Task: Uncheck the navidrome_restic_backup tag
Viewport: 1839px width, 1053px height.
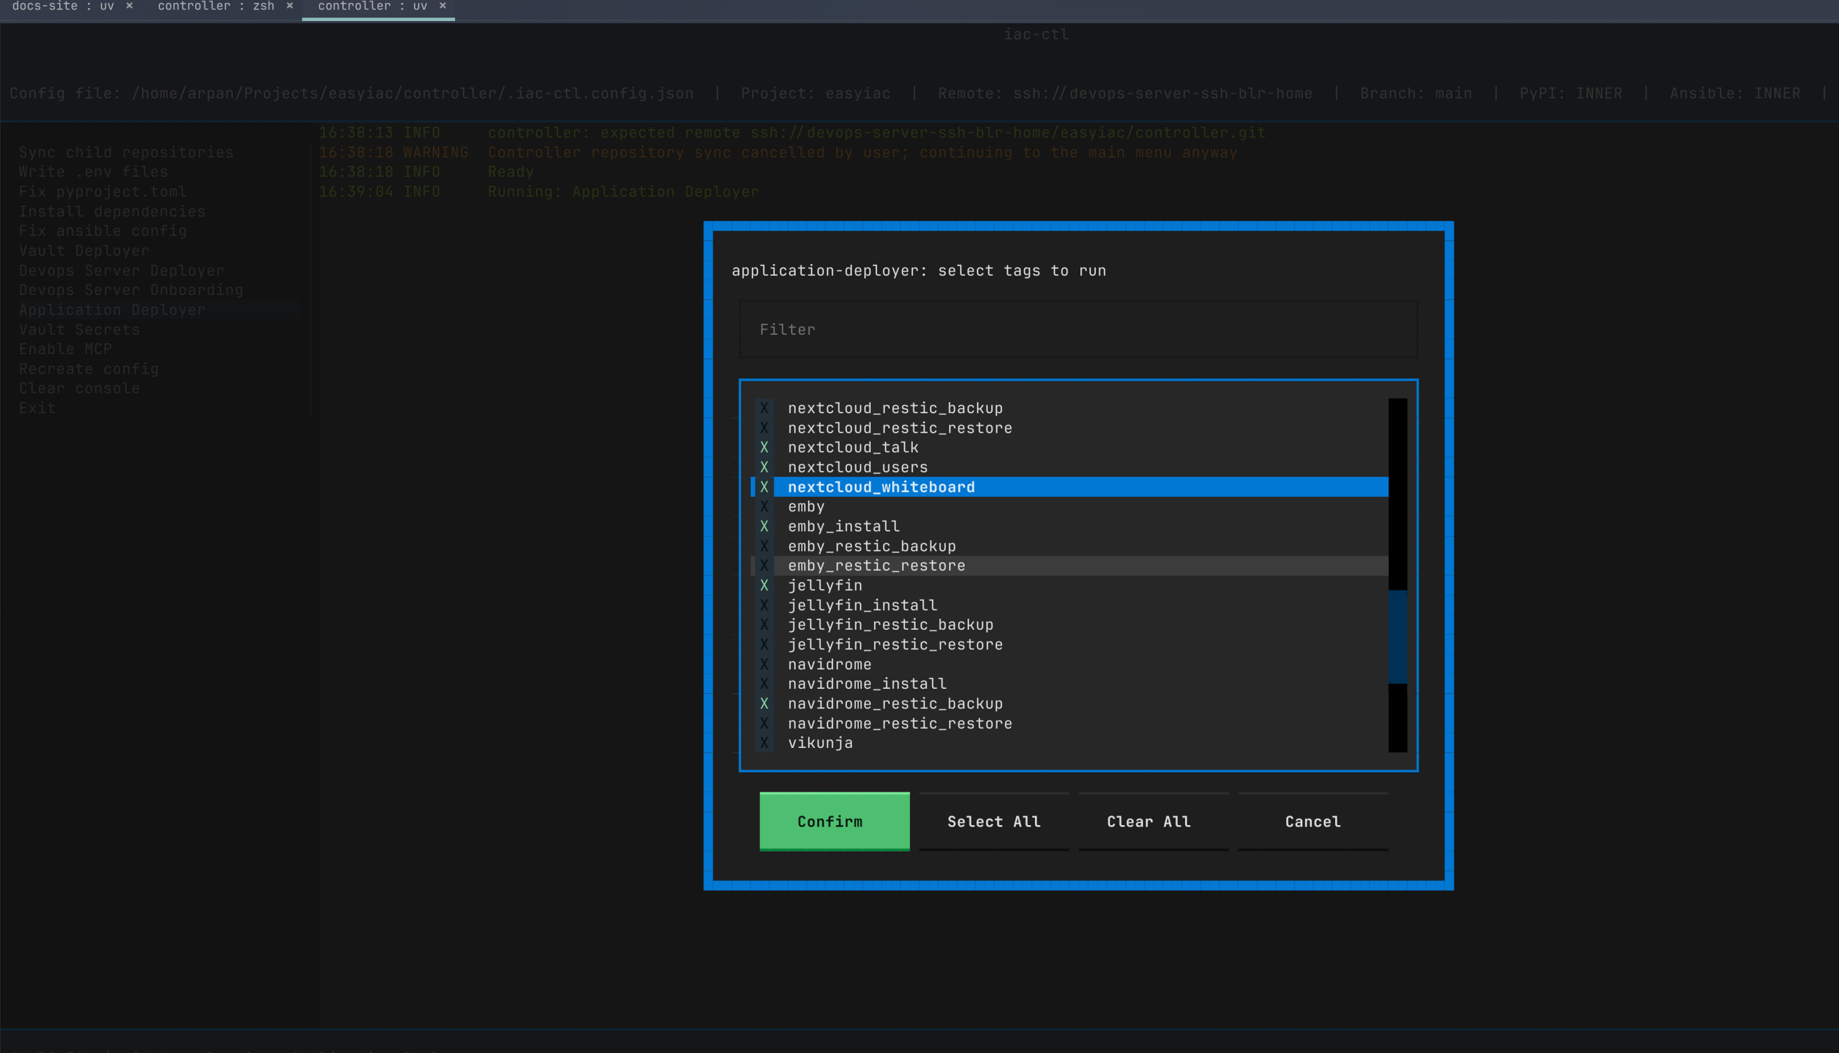Action: pyautogui.click(x=1070, y=704)
